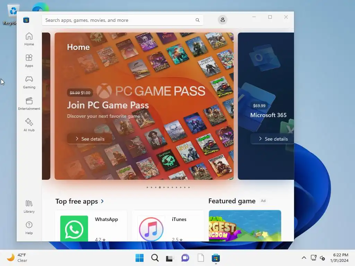Click See details for PC Game Pass
This screenshot has width=355, height=266.
click(90, 139)
